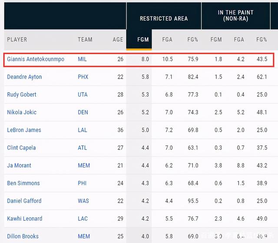
Task: Sort table by AGE column header
Action: click(118, 40)
